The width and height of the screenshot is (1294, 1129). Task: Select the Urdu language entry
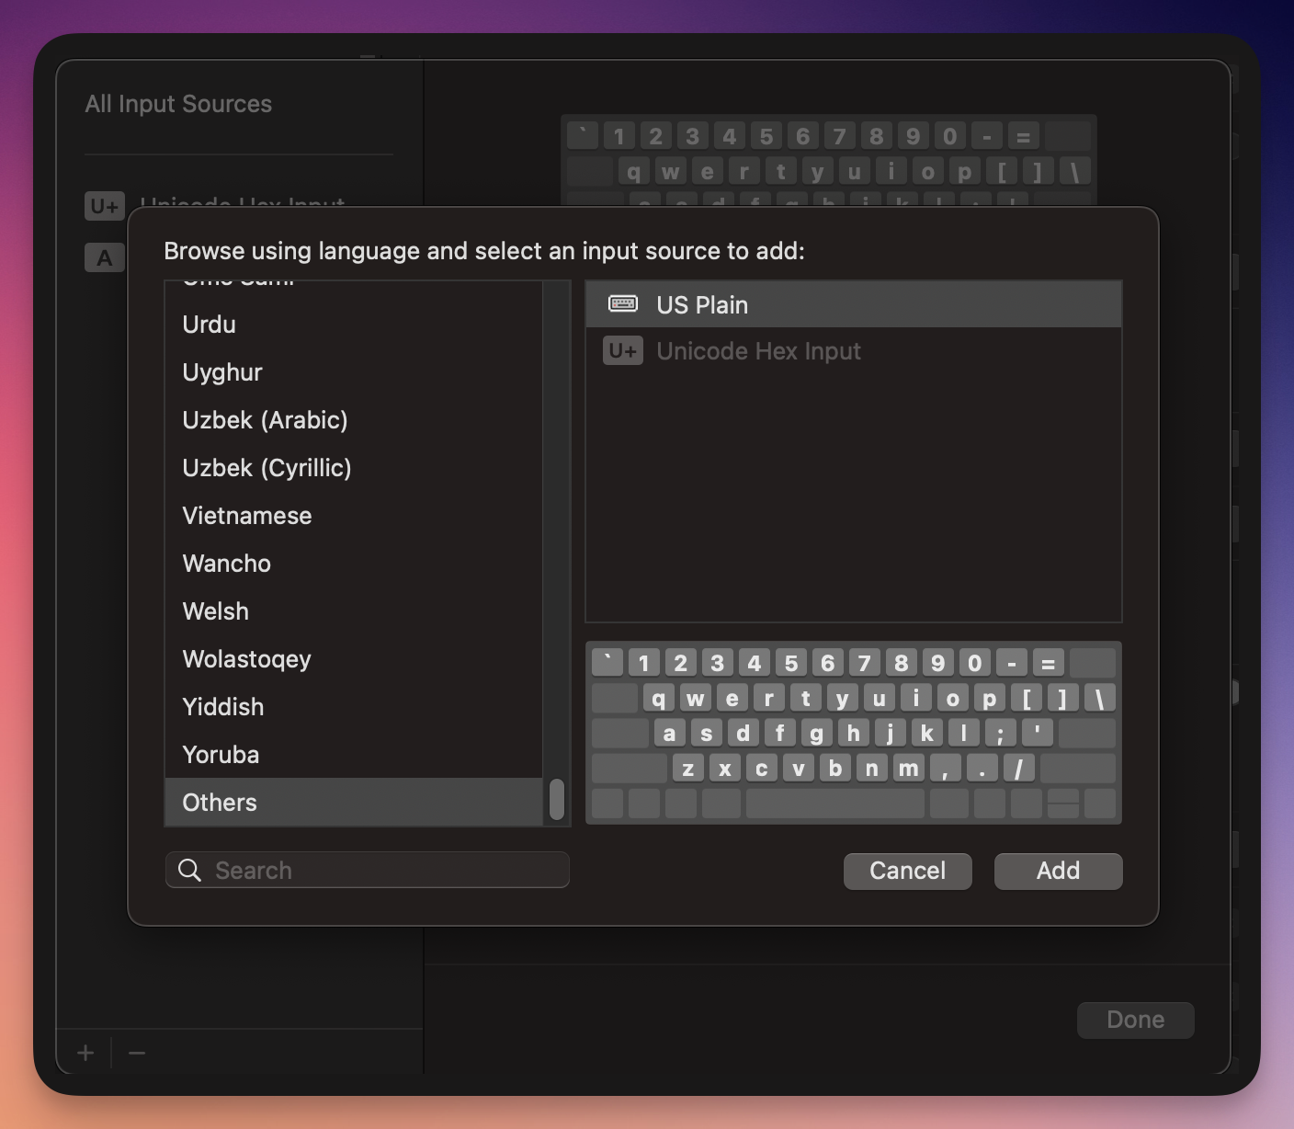[x=209, y=325]
